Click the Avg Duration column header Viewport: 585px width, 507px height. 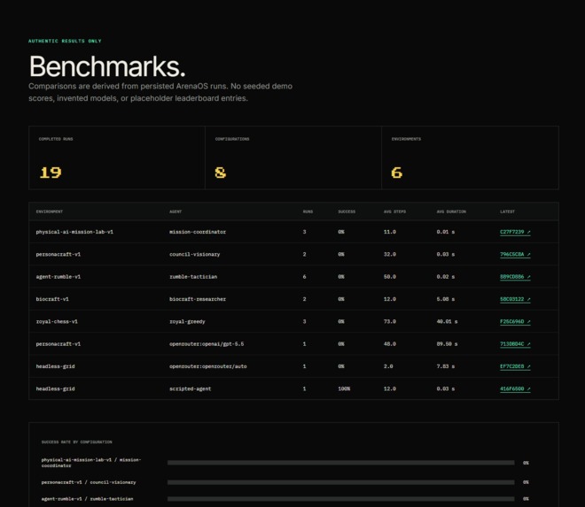[x=451, y=211]
